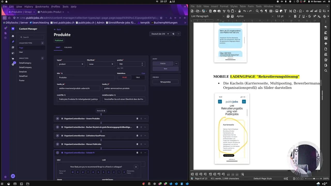Open Strapi Media Library icon

[x=13, y=48]
